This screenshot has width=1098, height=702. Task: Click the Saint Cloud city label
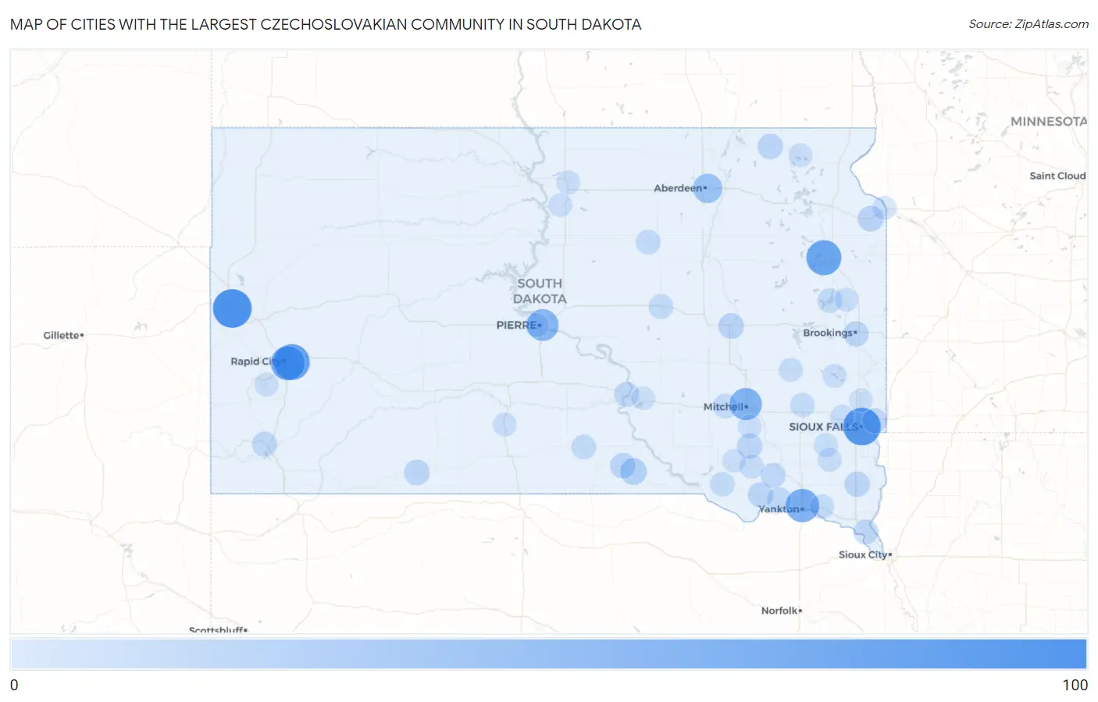pos(1057,176)
